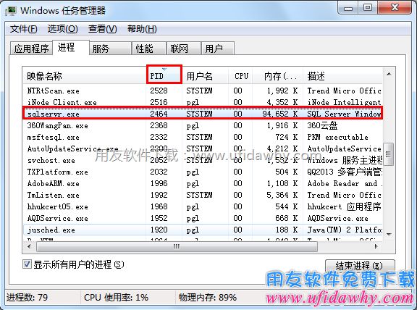Open the 性能 tab
This screenshot has height=310, width=417.
pyautogui.click(x=149, y=49)
